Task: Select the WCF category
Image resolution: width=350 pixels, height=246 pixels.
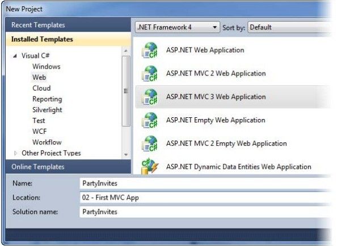Action: coord(40,132)
